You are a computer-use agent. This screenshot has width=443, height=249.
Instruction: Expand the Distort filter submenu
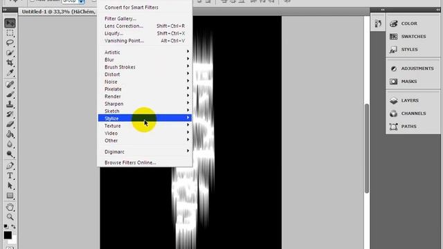pos(145,74)
